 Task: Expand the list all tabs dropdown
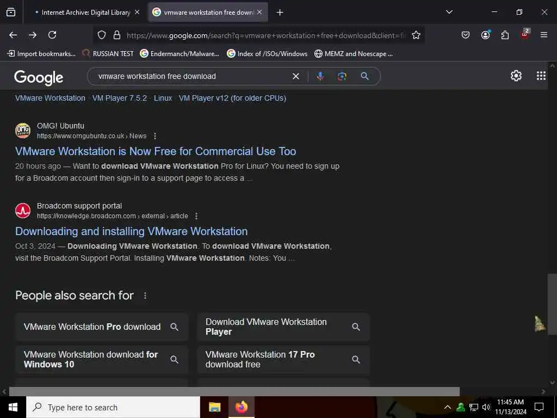pos(449,12)
